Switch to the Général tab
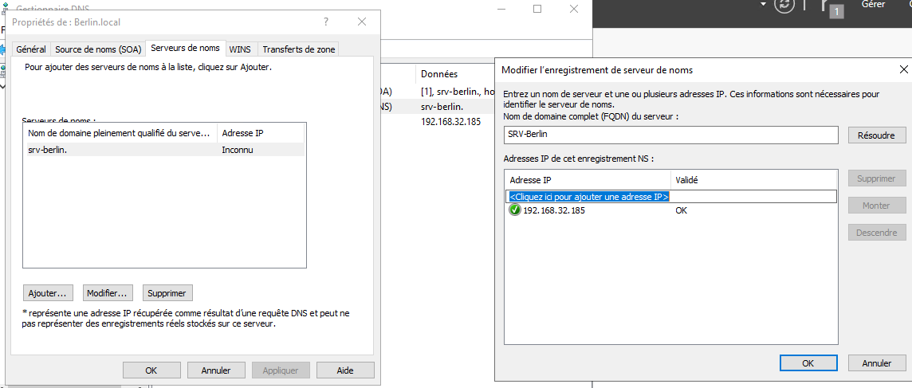This screenshot has width=912, height=388. (x=31, y=49)
